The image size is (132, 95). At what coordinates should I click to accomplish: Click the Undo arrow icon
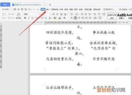click(30, 9)
